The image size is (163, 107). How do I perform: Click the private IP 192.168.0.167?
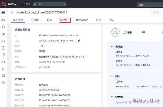[142, 87]
